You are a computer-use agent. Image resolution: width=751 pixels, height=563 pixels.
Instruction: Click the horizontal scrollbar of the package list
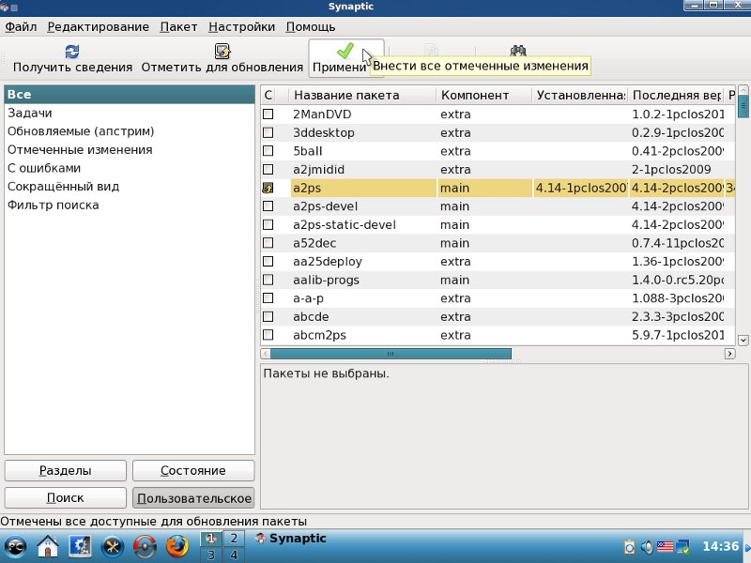[x=390, y=354]
